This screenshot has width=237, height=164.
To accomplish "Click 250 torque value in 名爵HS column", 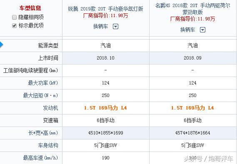I will point(192,95).
